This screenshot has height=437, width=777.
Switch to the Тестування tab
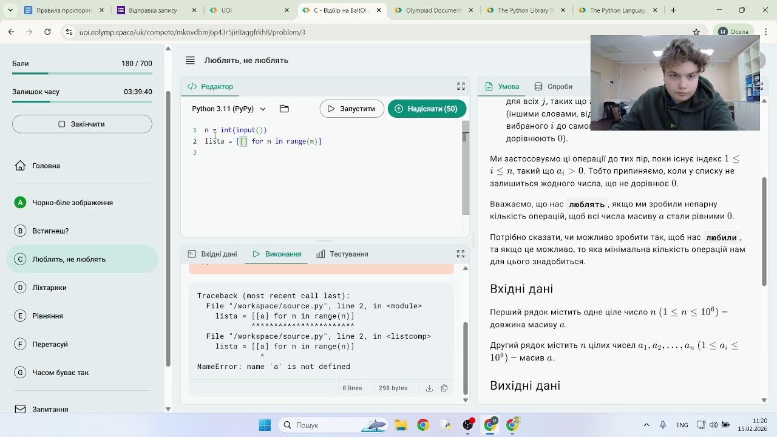pos(342,254)
